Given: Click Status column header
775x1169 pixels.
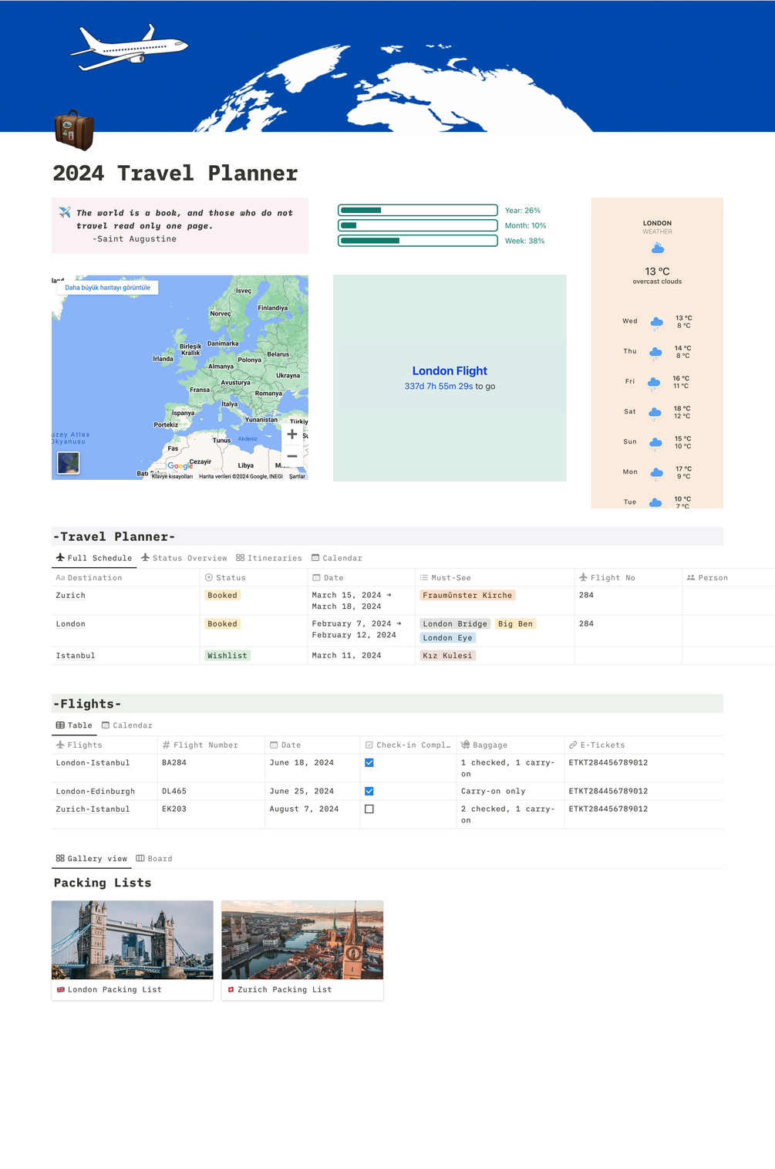Looking at the screenshot, I should coord(254,578).
